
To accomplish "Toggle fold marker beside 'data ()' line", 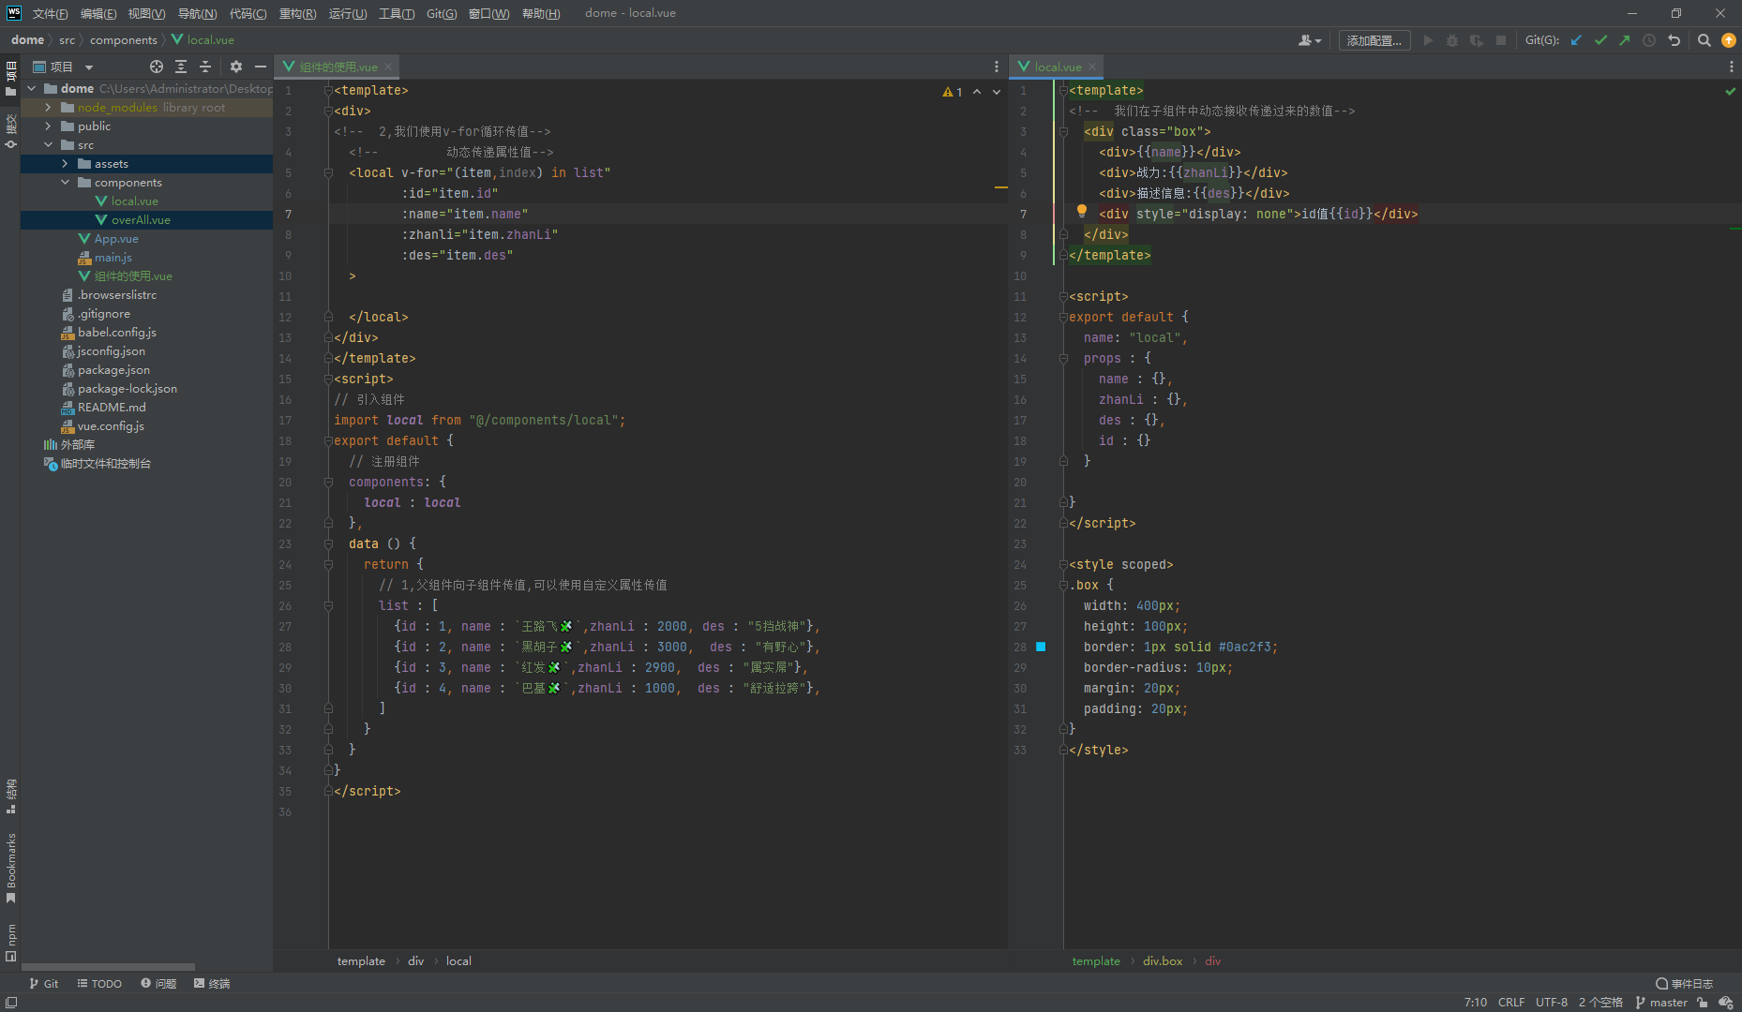I will (328, 543).
